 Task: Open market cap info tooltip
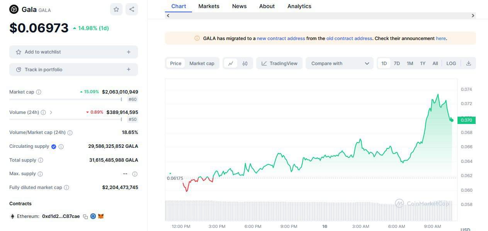pos(39,92)
